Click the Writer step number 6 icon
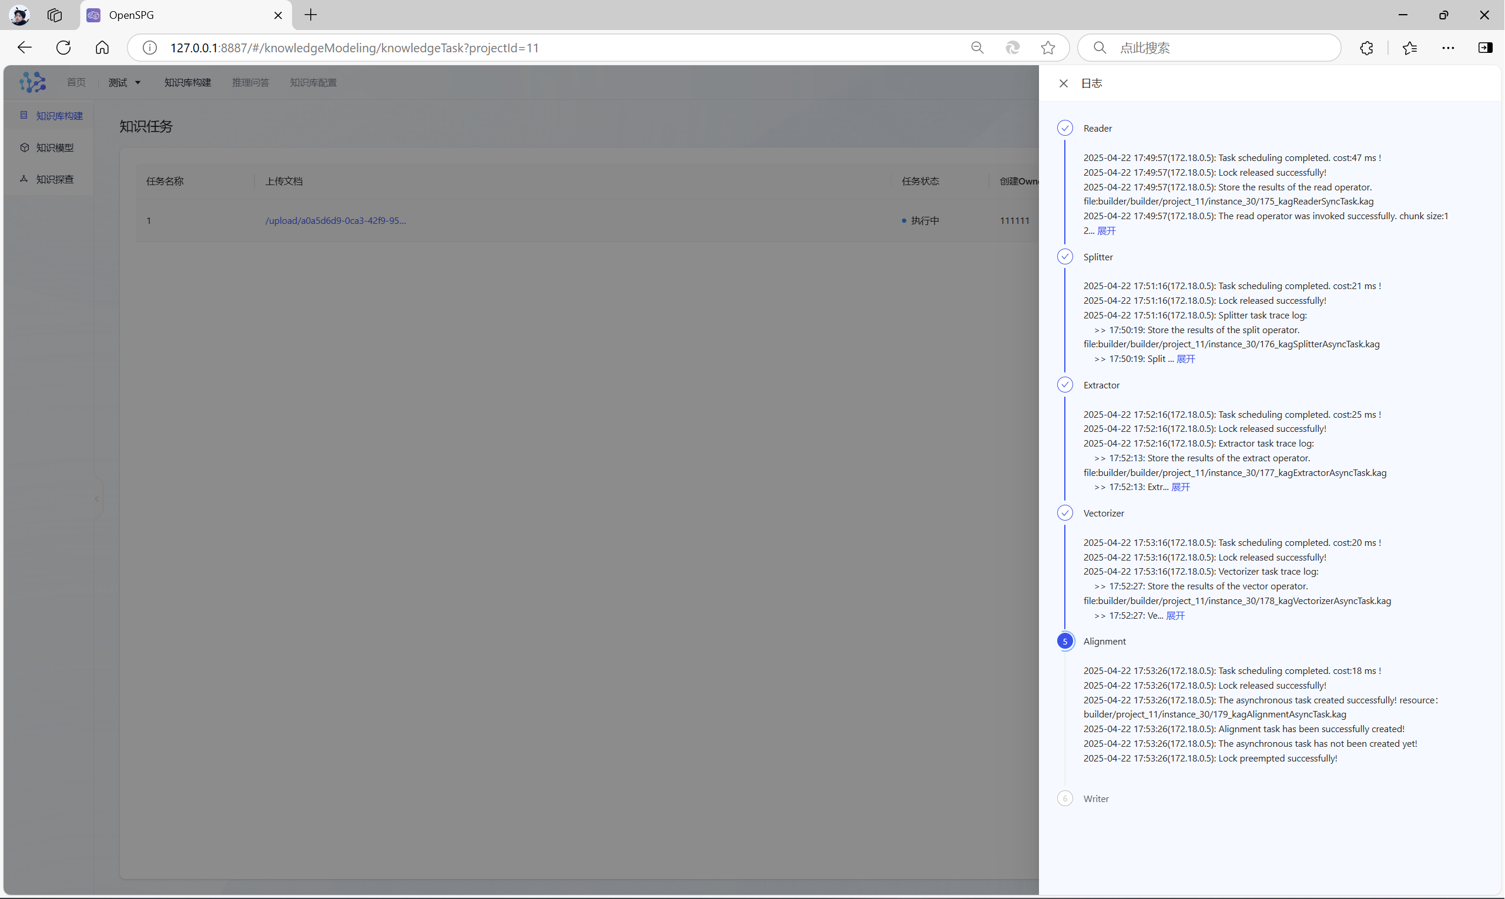This screenshot has width=1505, height=899. tap(1064, 799)
